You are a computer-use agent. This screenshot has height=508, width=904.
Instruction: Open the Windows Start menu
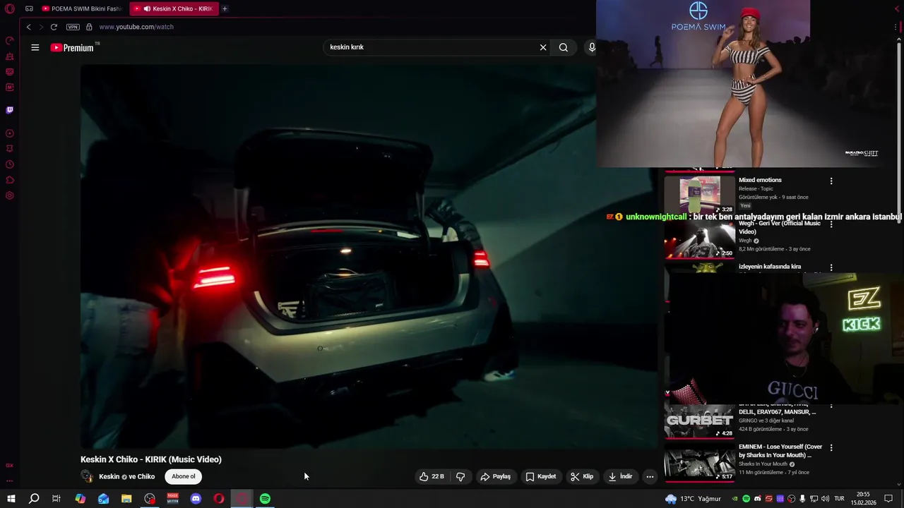(11, 499)
